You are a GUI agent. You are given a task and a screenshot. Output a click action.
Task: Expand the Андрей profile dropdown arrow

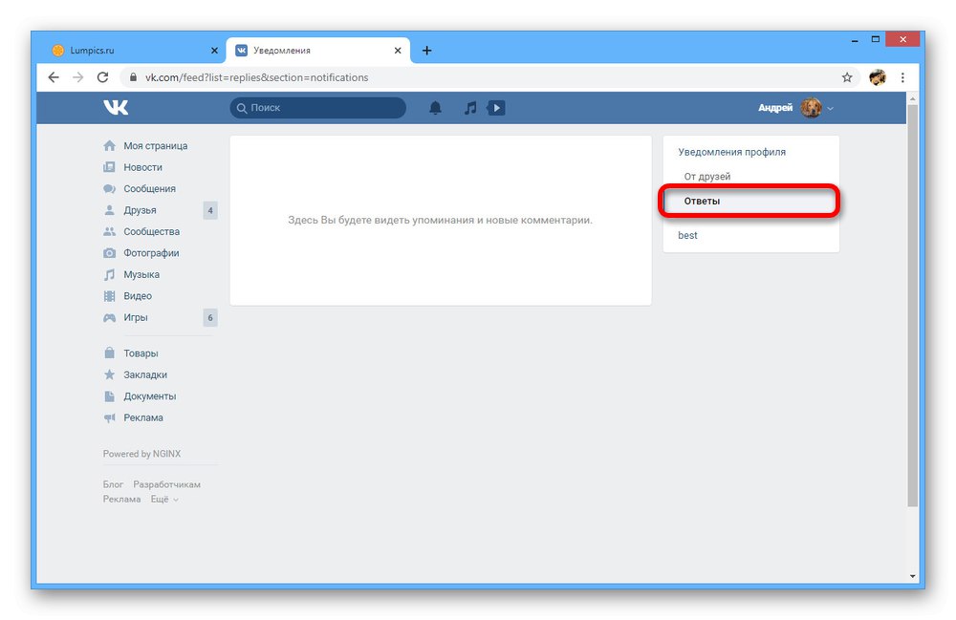coord(830,108)
